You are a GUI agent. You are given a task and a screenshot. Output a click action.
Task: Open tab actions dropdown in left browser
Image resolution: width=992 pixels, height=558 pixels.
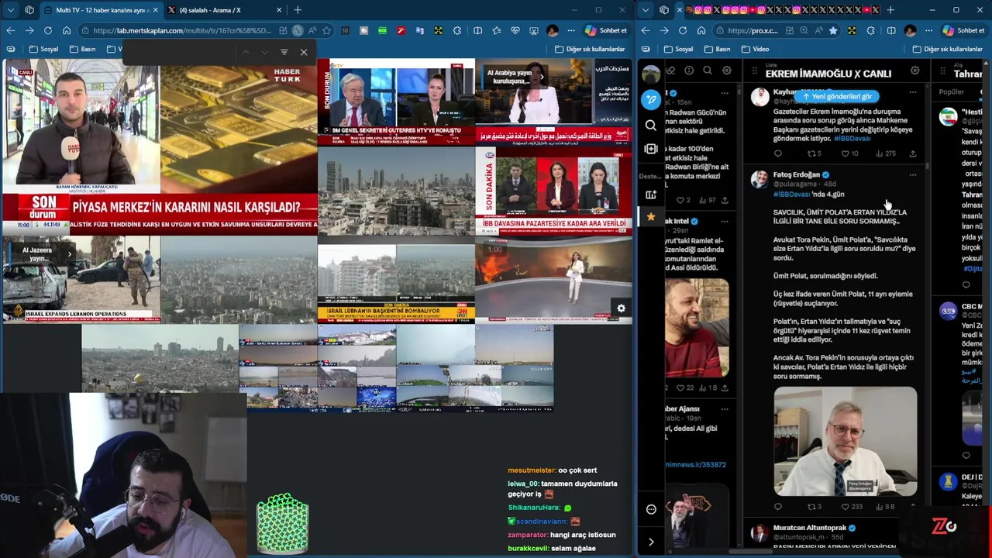[10, 10]
